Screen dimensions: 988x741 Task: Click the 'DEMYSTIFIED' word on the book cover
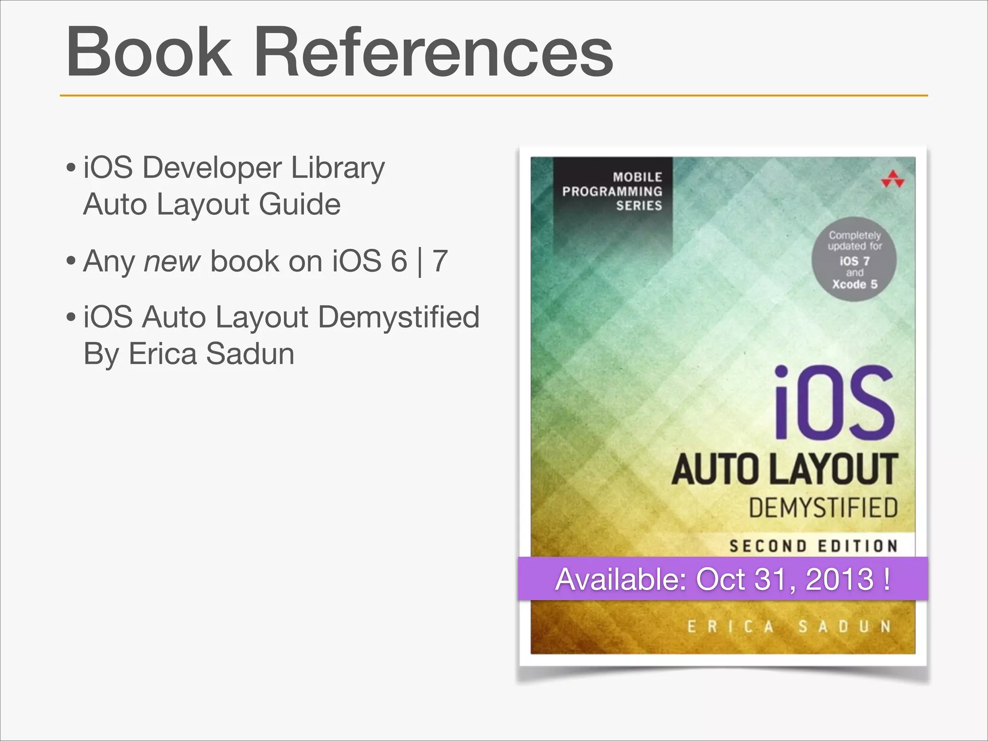(823, 508)
